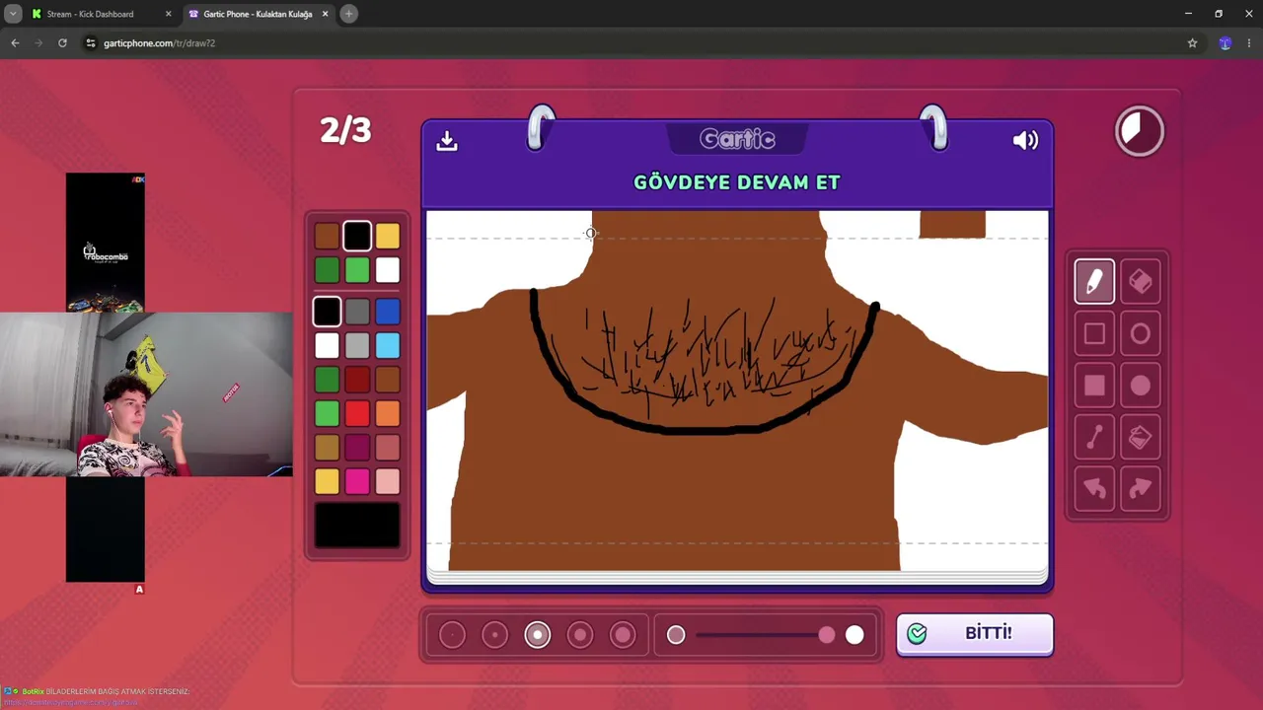The height and width of the screenshot is (710, 1263).
Task: Submit the drawing with BİTTİ! button
Action: coord(975,634)
